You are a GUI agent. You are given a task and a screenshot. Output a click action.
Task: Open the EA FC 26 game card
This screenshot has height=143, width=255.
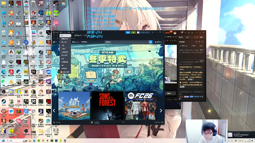141,106
